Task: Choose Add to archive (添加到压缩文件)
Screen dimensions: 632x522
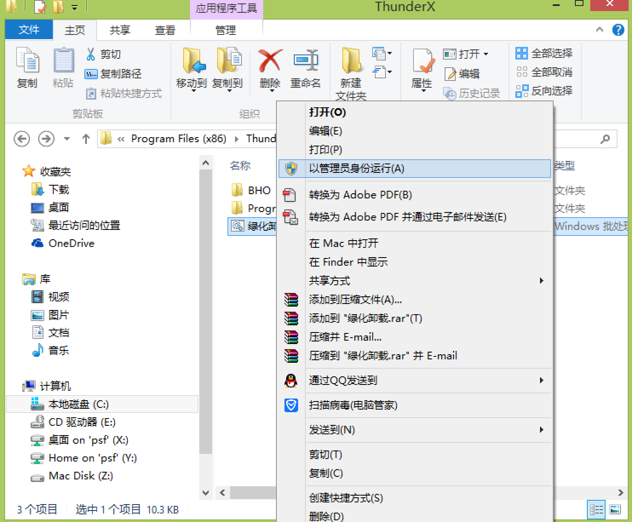Action: (x=415, y=299)
